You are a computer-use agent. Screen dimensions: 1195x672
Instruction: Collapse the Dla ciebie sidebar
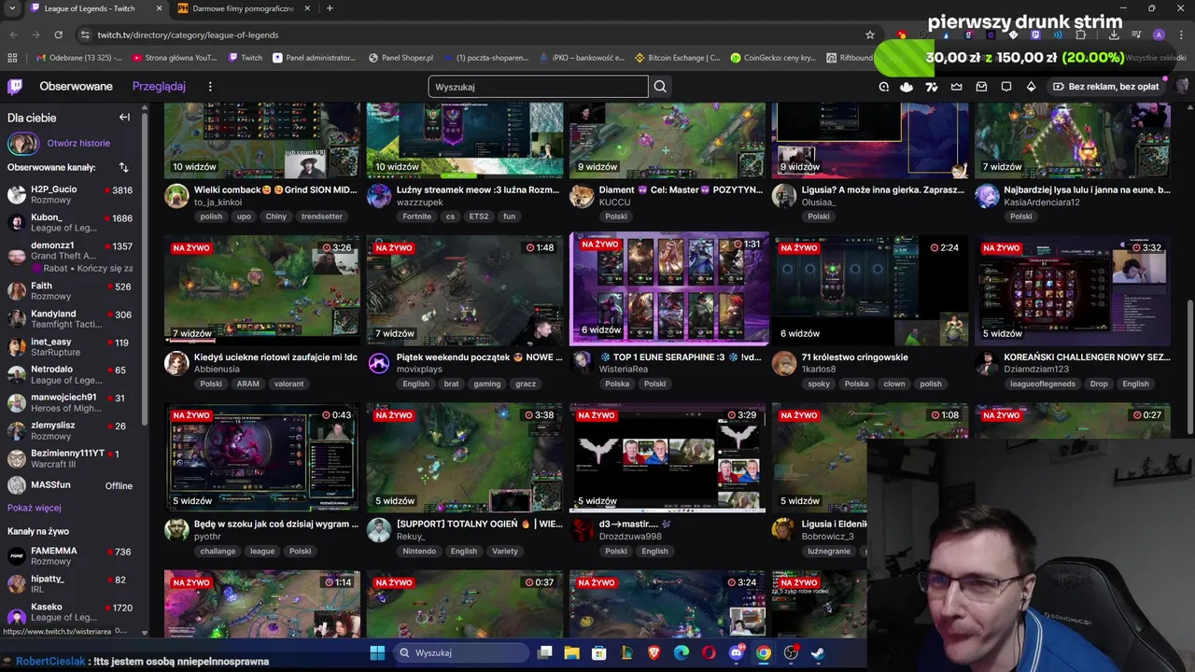(x=124, y=118)
